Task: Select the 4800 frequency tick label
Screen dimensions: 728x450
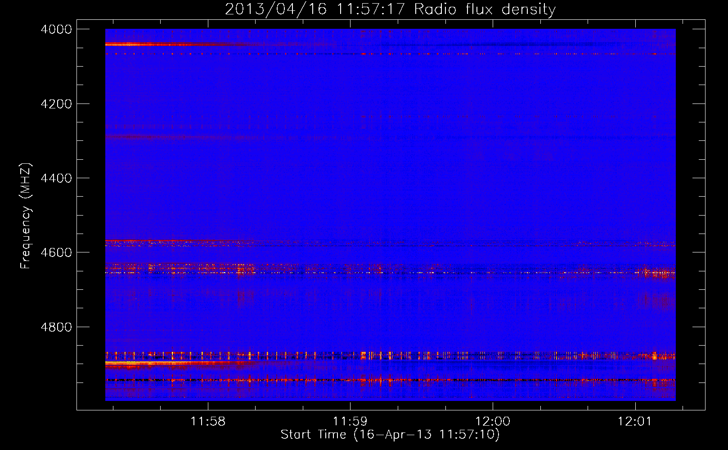Action: (56, 327)
